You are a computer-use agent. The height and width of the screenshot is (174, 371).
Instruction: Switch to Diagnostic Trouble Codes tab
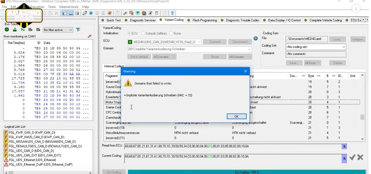[240, 20]
